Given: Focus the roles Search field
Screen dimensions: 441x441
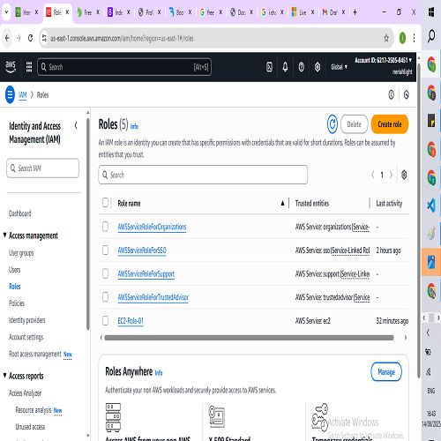Looking at the screenshot, I should (x=203, y=175).
